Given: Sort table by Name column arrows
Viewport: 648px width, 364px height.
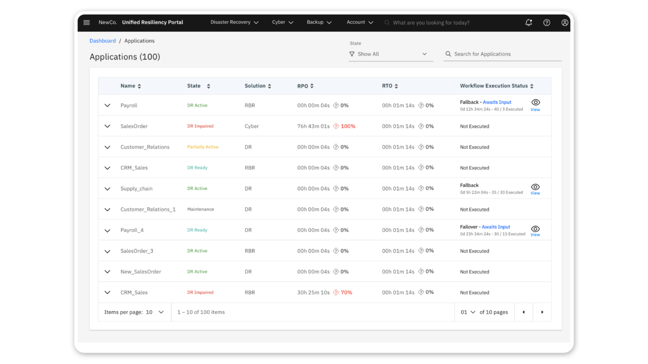Looking at the screenshot, I should coord(139,86).
